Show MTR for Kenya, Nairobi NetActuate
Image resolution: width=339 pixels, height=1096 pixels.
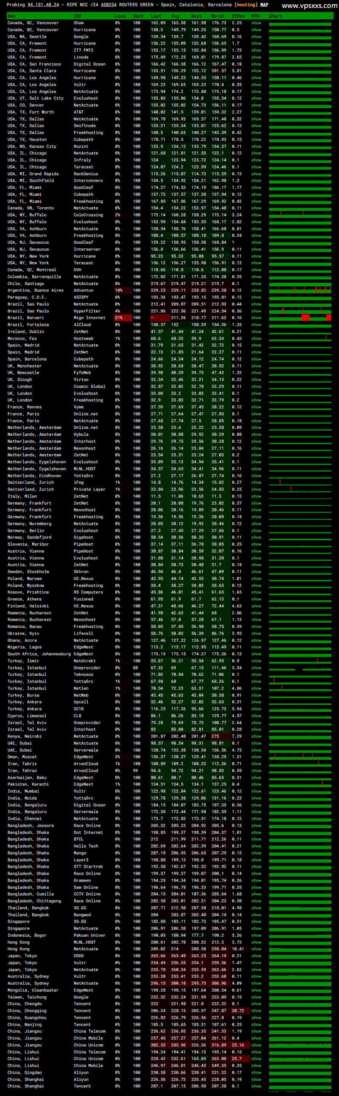[256, 736]
